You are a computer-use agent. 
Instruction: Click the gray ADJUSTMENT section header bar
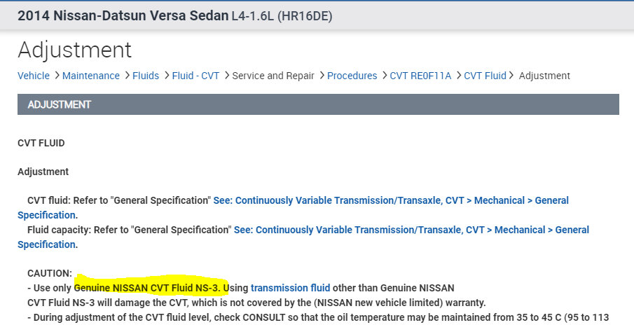tap(318, 104)
